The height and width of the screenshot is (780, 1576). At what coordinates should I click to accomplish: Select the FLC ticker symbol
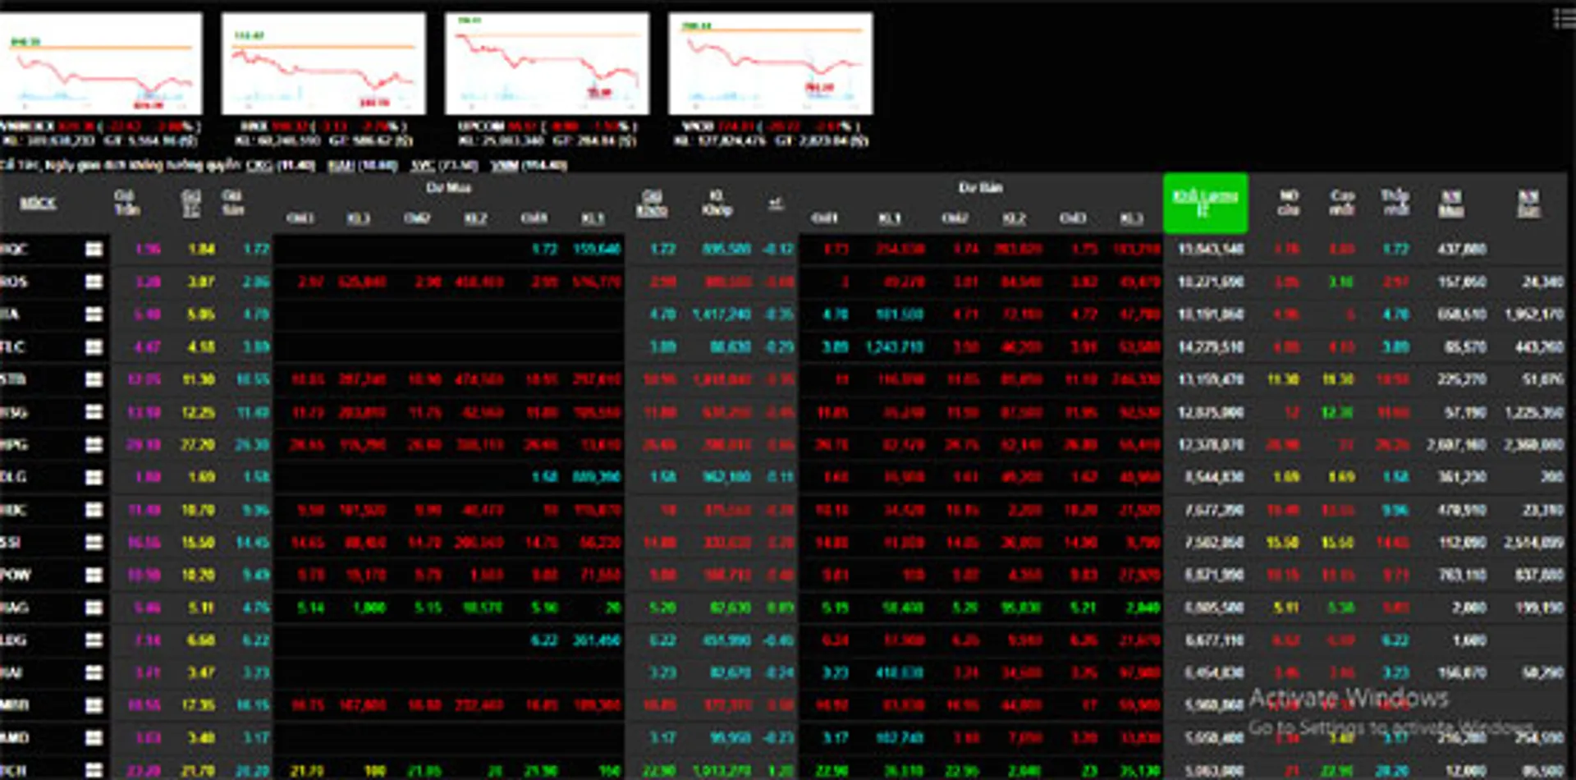12,346
